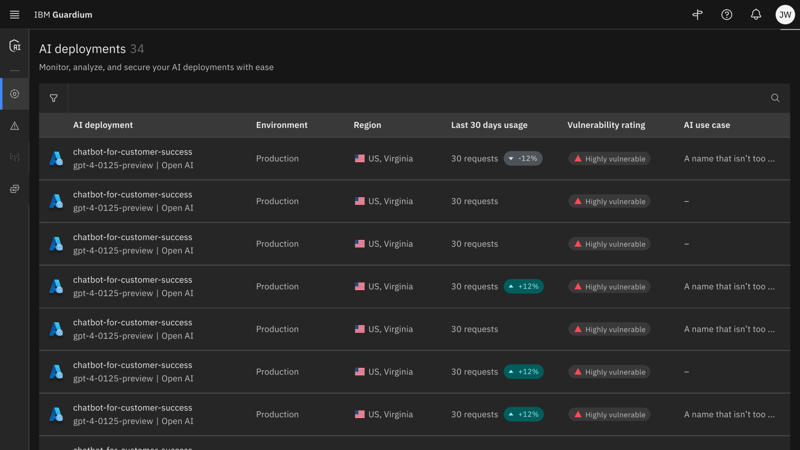Click the table search magnifier icon

click(x=775, y=98)
